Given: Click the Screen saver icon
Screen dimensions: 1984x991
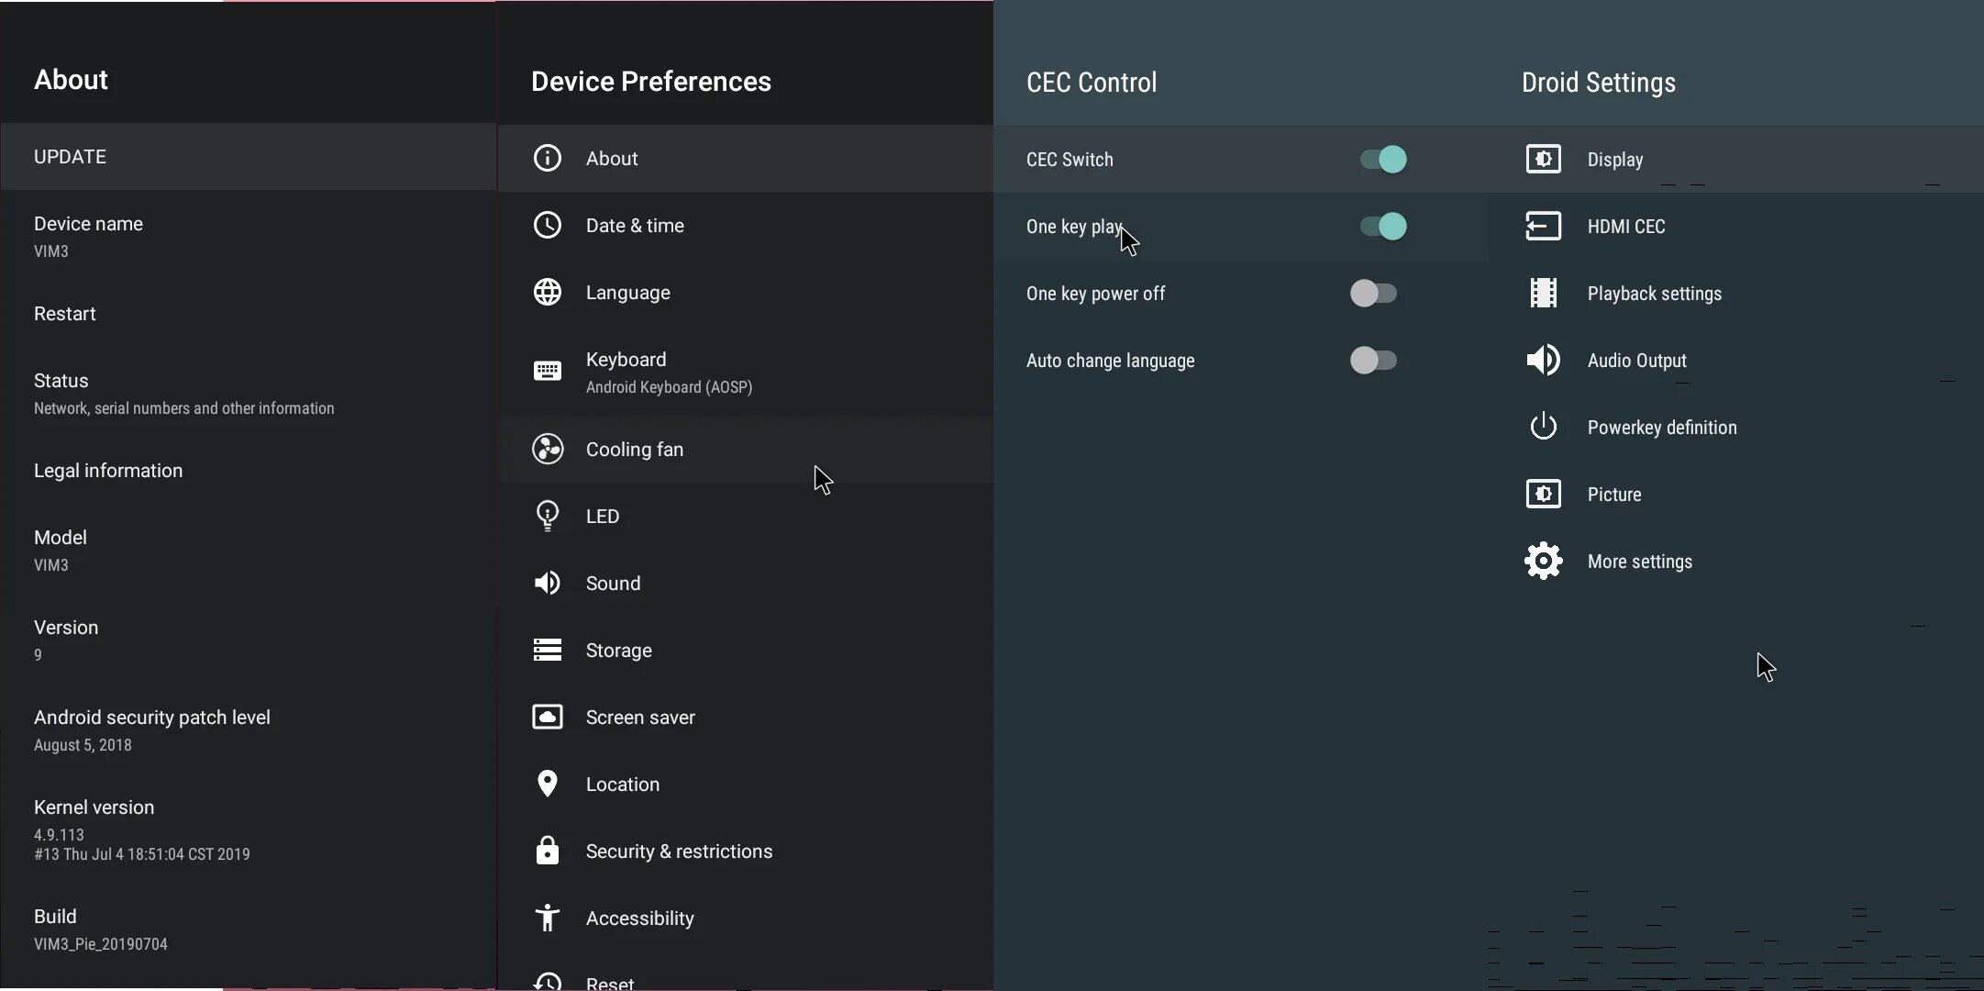Looking at the screenshot, I should point(548,717).
